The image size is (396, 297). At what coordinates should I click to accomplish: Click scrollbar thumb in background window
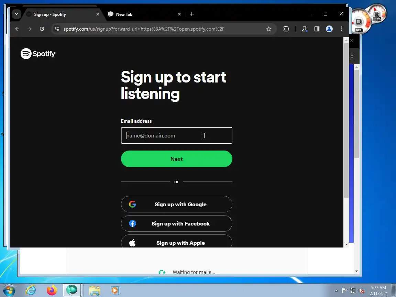pos(356,114)
